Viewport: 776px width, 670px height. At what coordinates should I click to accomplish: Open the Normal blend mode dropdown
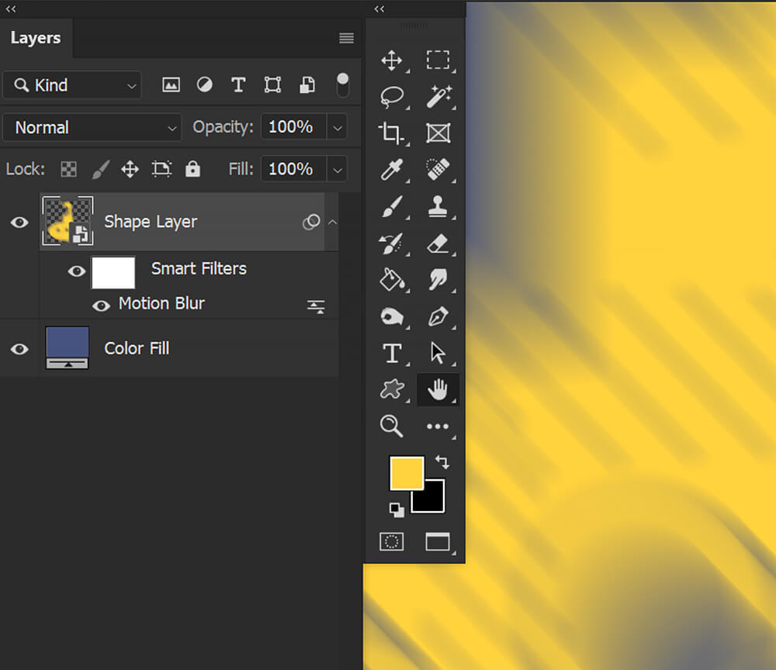(x=92, y=128)
